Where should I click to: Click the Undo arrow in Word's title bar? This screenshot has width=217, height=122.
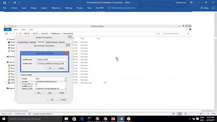click(9, 3)
